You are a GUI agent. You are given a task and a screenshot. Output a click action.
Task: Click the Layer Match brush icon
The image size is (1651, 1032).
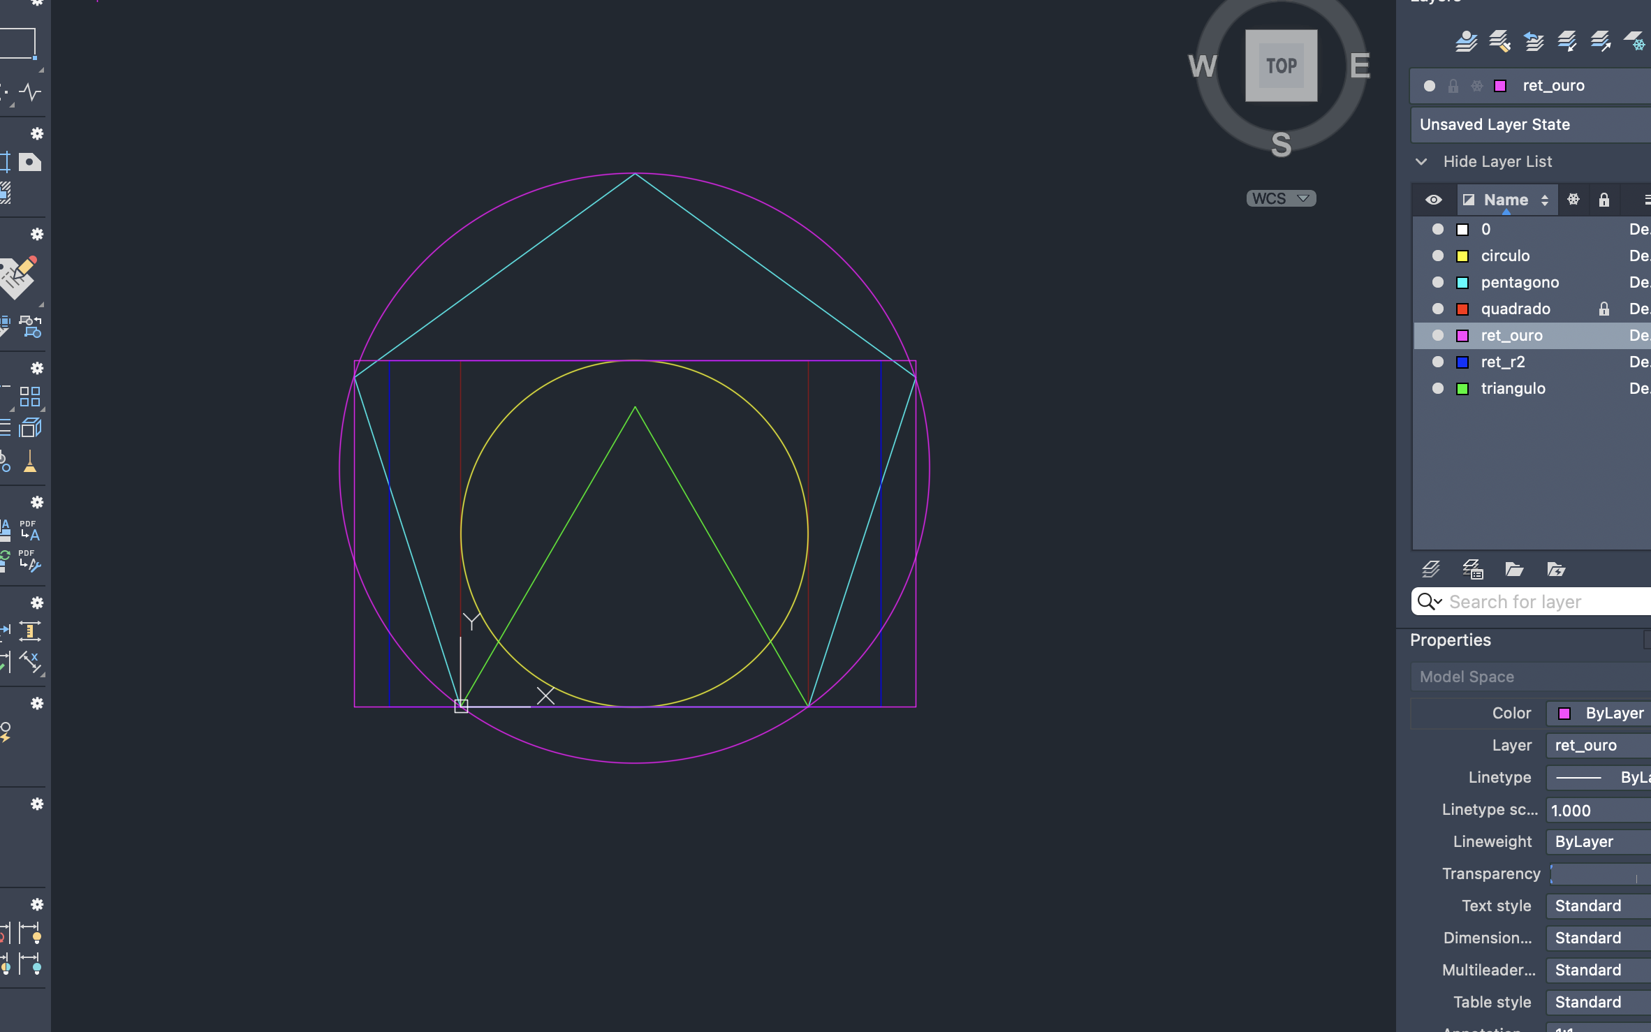click(1499, 42)
